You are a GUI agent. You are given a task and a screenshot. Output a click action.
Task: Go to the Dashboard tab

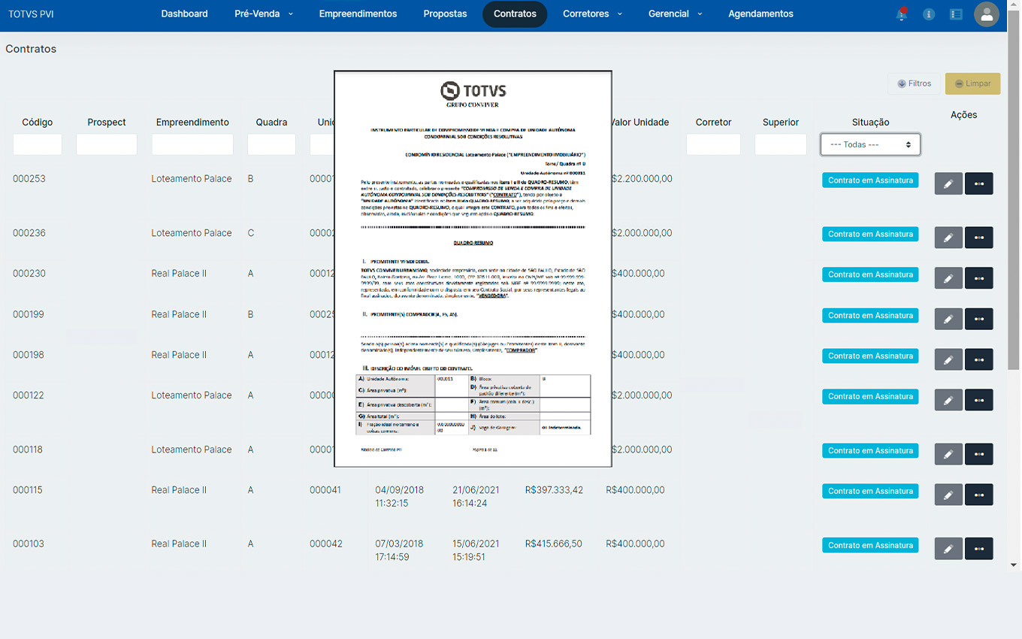coord(184,14)
